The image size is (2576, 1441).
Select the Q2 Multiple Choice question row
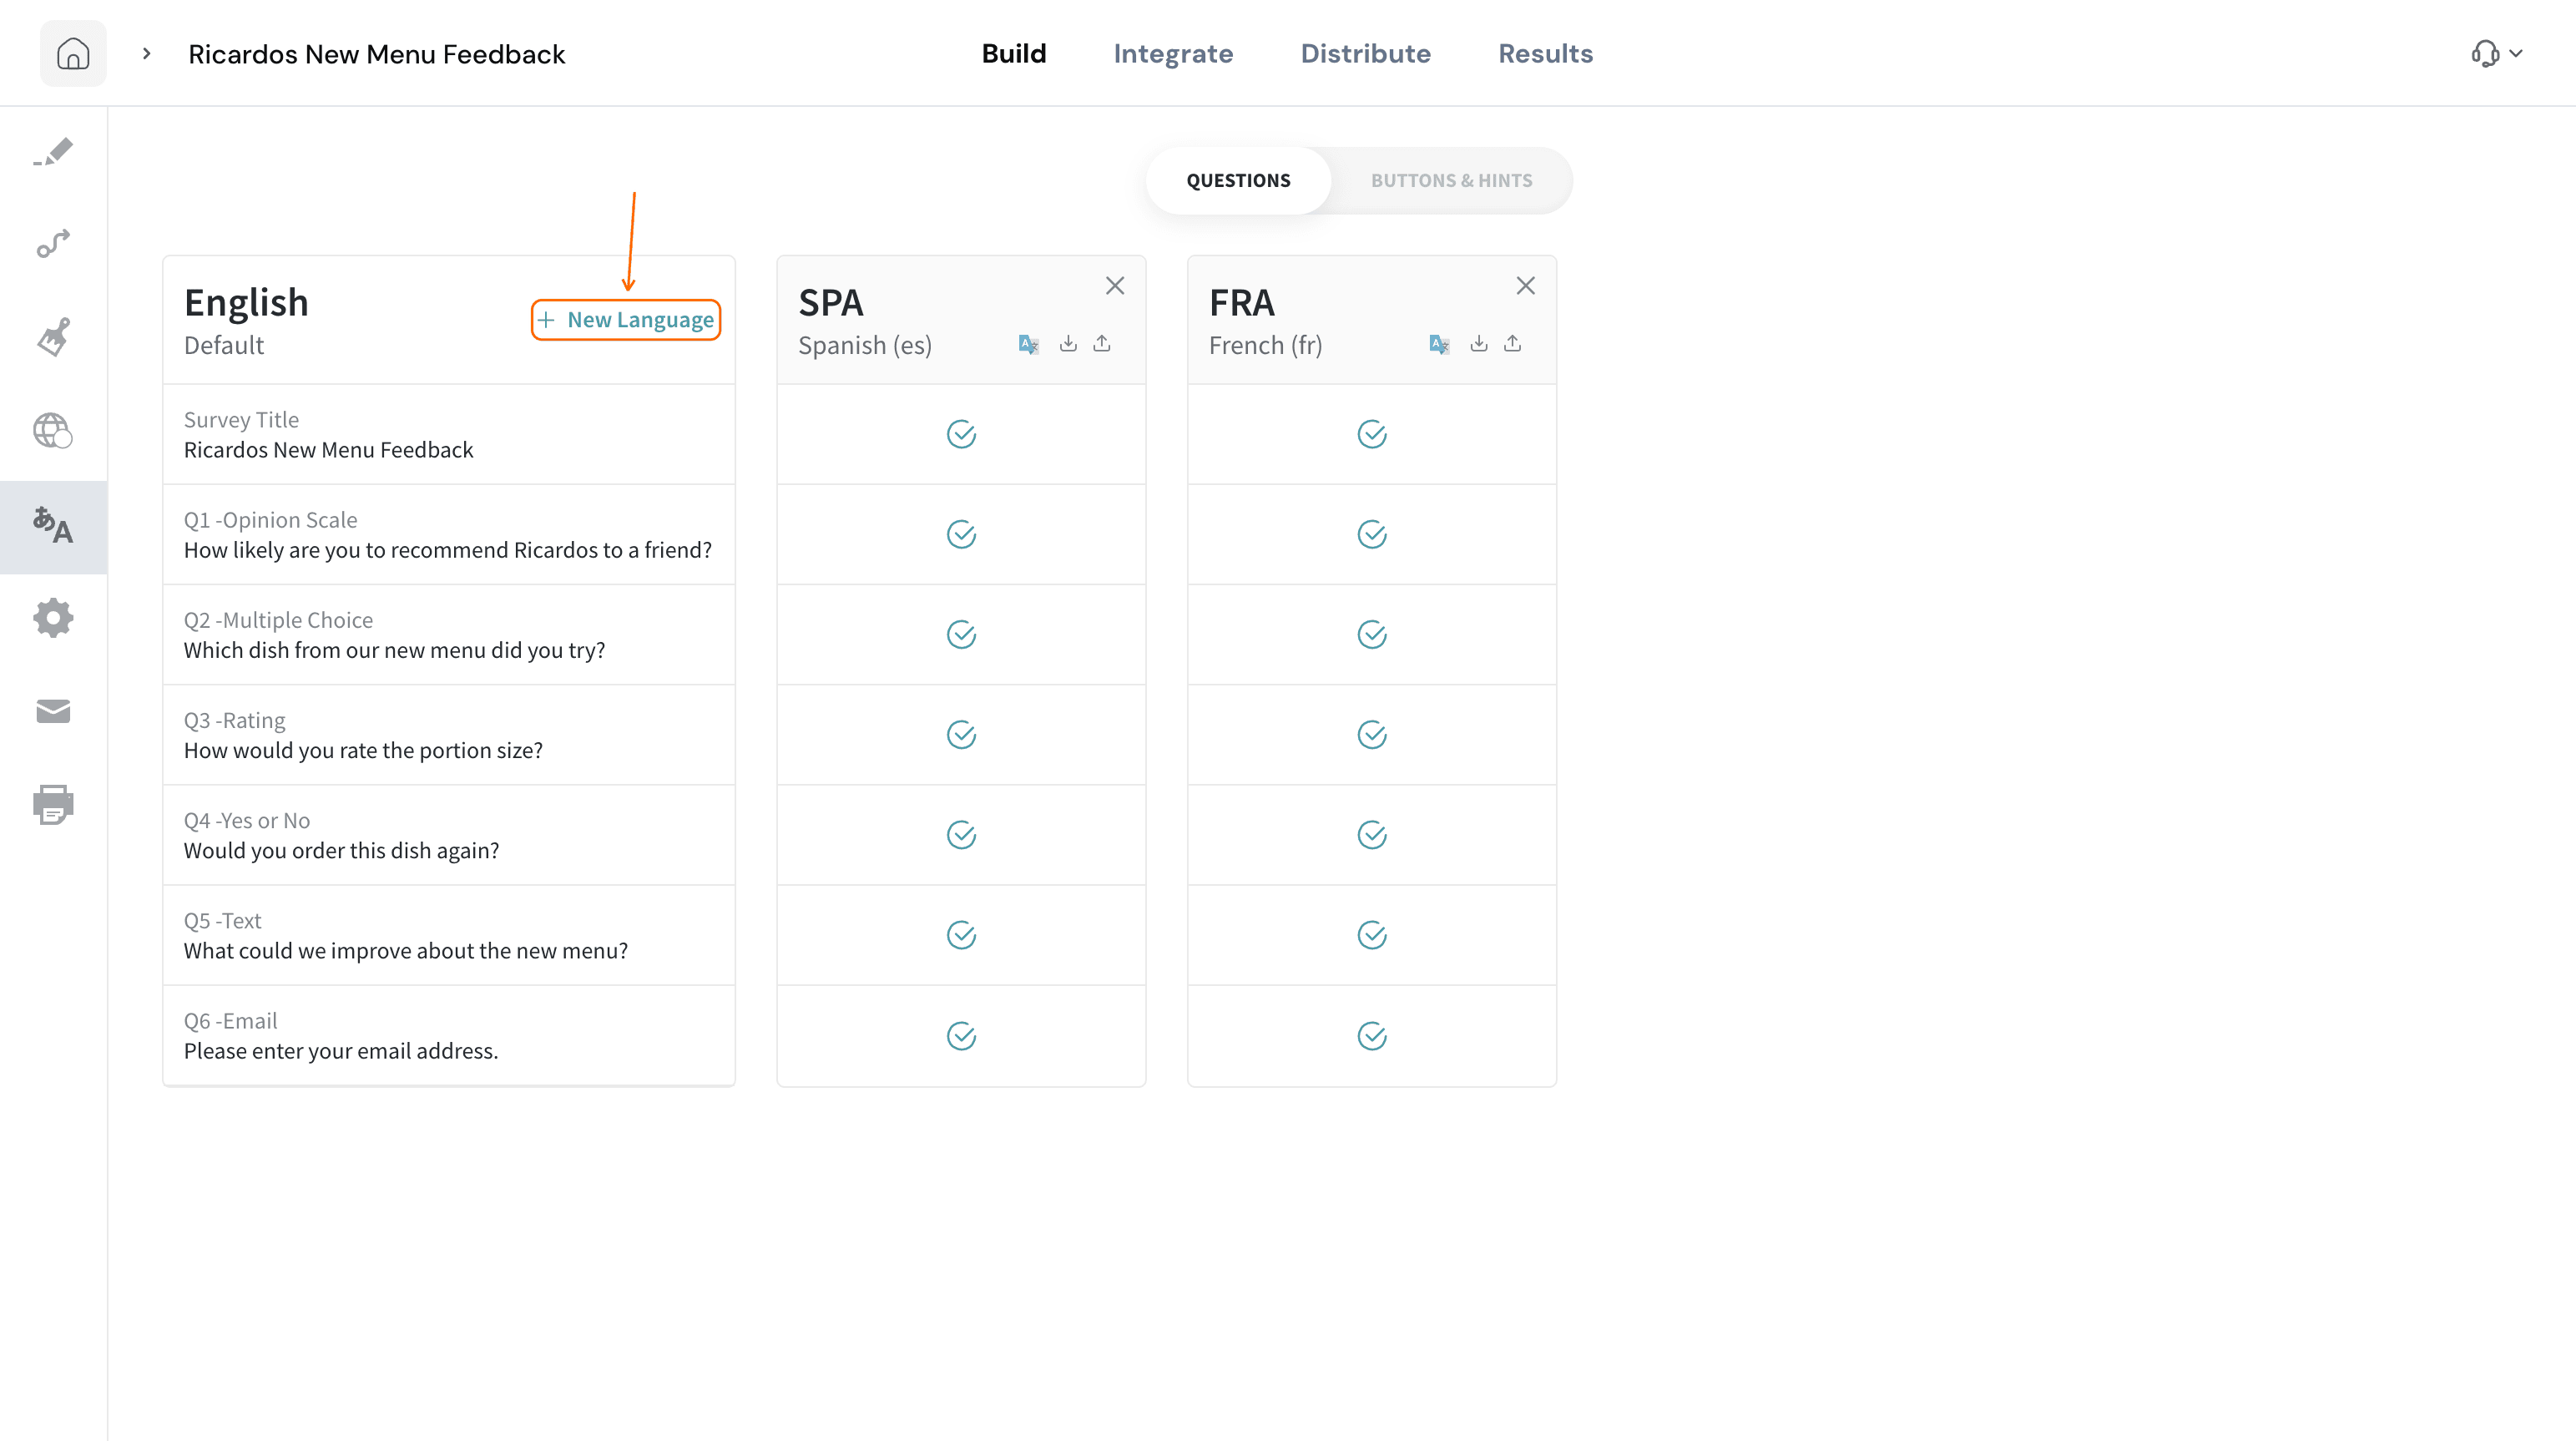449,634
